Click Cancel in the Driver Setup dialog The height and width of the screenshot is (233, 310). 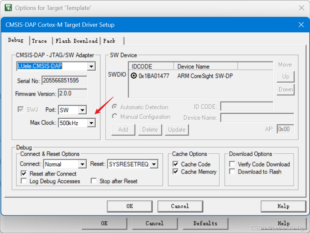click(180, 206)
